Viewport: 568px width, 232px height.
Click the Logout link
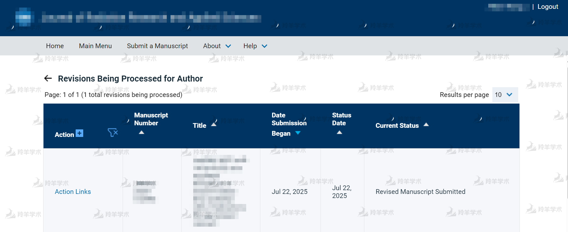click(x=548, y=7)
